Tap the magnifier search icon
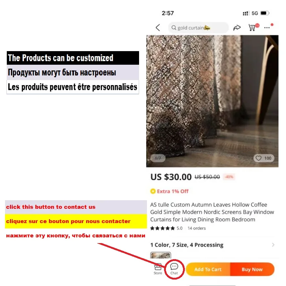Screen dimensions: 286x286 [x=174, y=28]
